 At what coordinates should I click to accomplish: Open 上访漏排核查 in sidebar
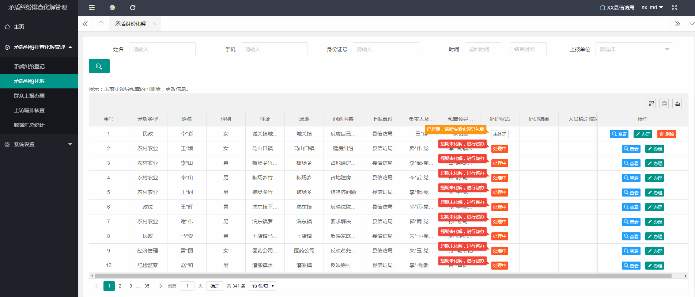(39, 110)
